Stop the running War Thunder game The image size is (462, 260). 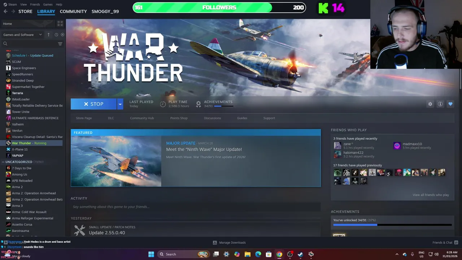(x=93, y=104)
